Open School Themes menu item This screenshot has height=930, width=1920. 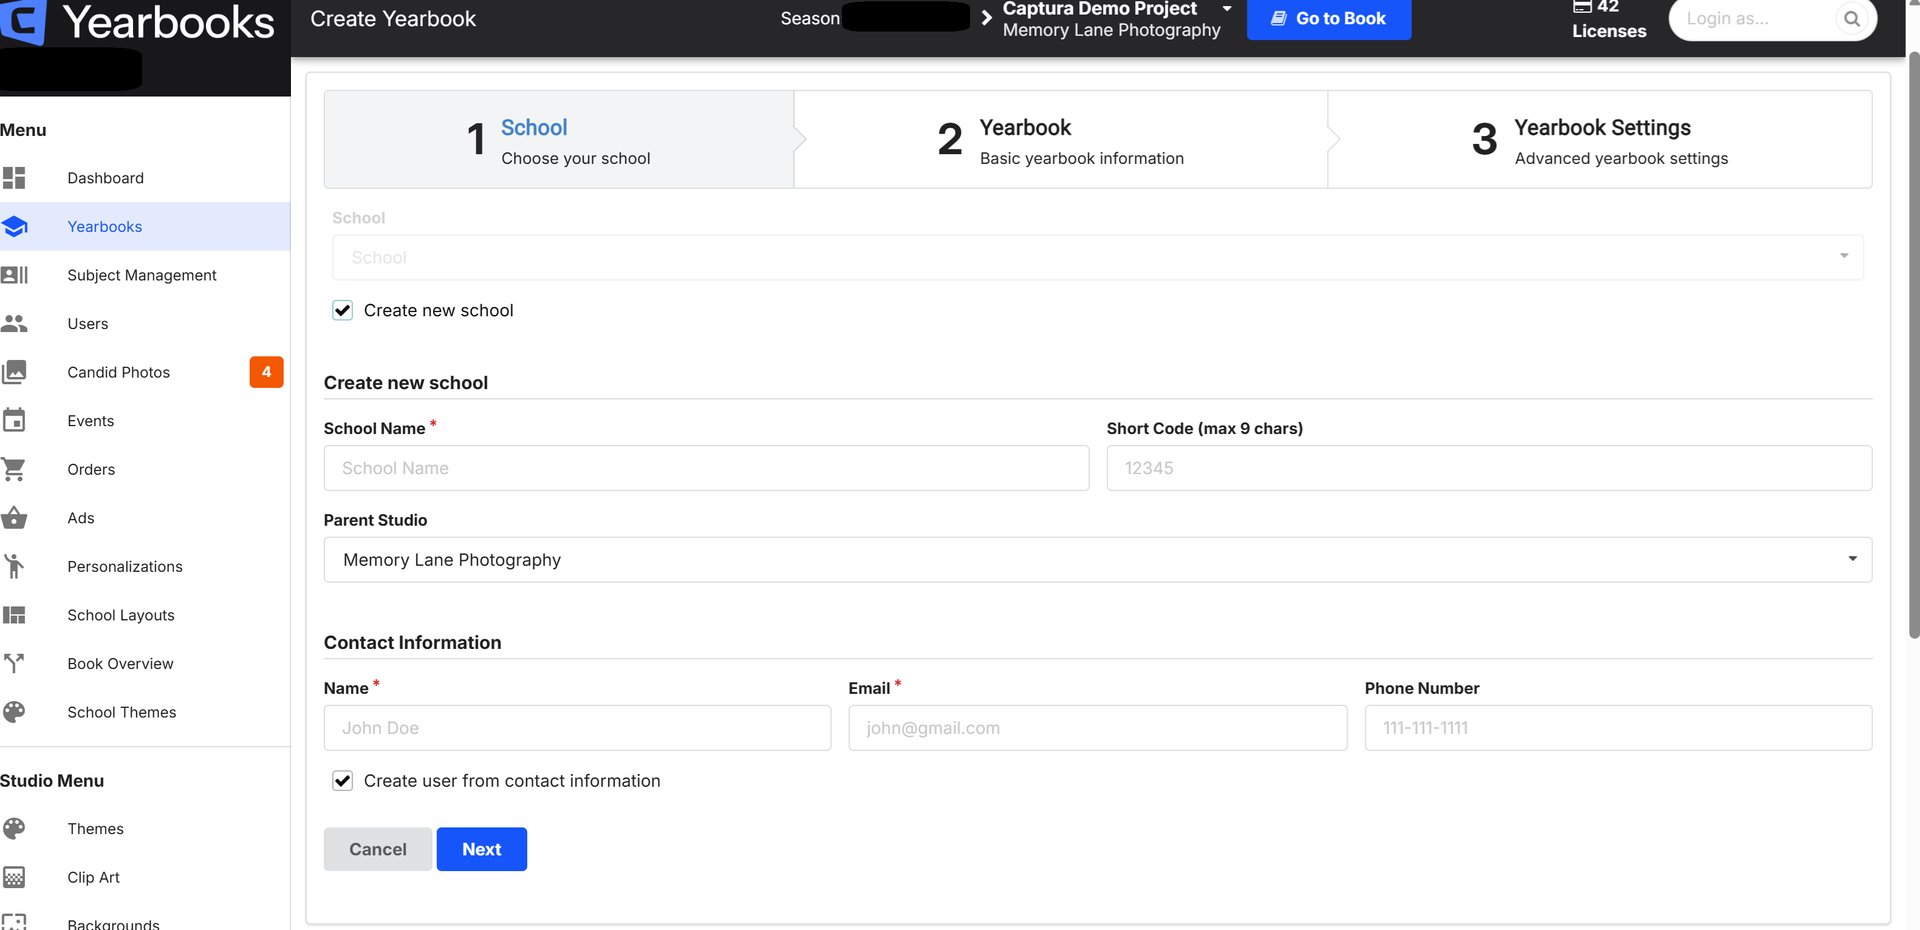coord(145,713)
